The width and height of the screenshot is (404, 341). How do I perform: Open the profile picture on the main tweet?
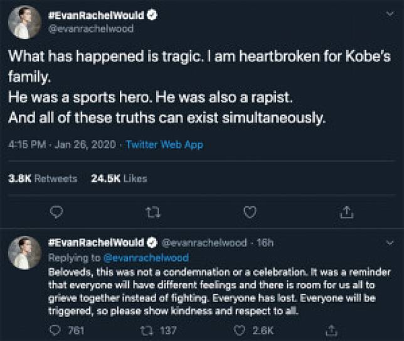pos(24,22)
